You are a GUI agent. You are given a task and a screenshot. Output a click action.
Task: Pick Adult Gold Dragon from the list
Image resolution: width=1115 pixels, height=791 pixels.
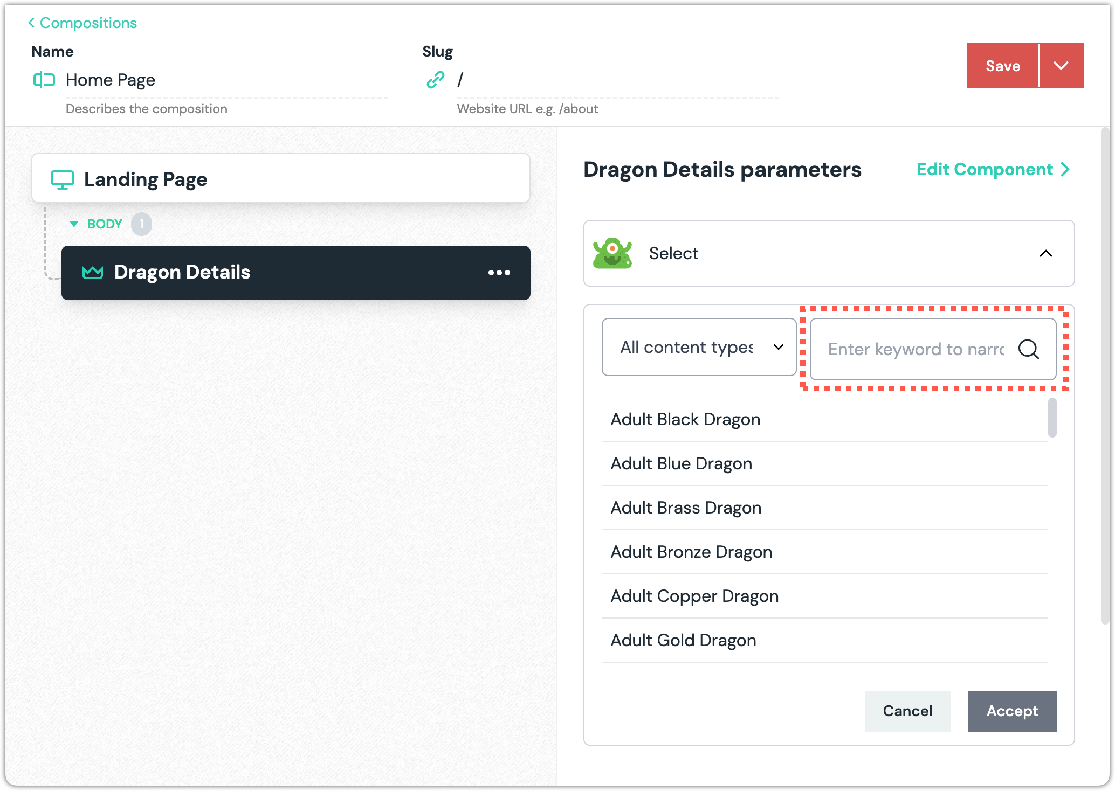[683, 640]
